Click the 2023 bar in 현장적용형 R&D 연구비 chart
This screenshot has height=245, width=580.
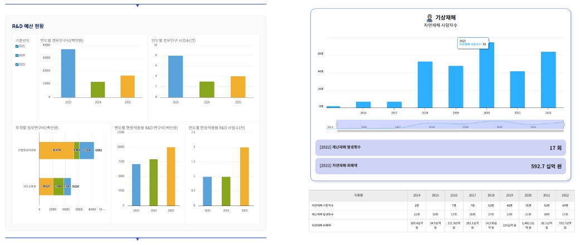click(x=136, y=185)
